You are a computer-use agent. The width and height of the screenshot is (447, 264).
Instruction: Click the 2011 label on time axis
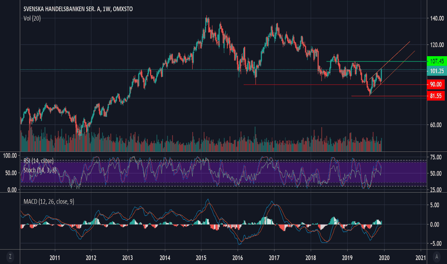(55, 258)
